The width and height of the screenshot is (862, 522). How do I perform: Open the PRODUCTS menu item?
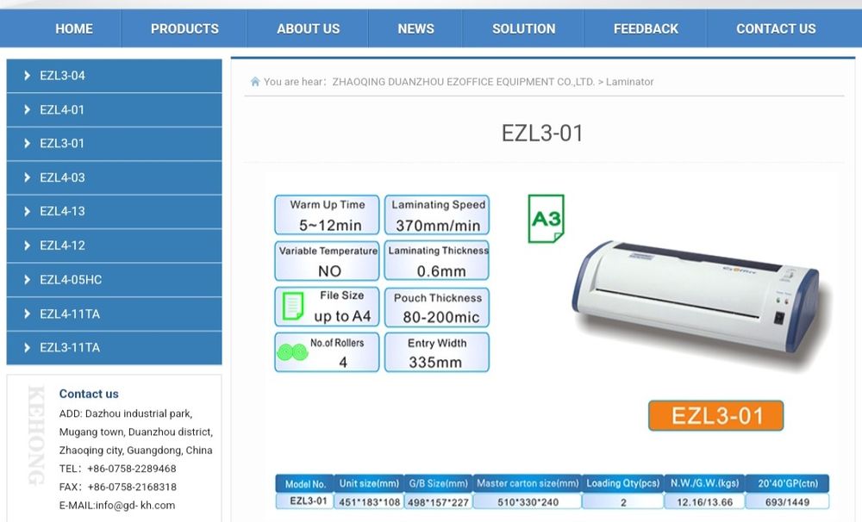pos(184,28)
